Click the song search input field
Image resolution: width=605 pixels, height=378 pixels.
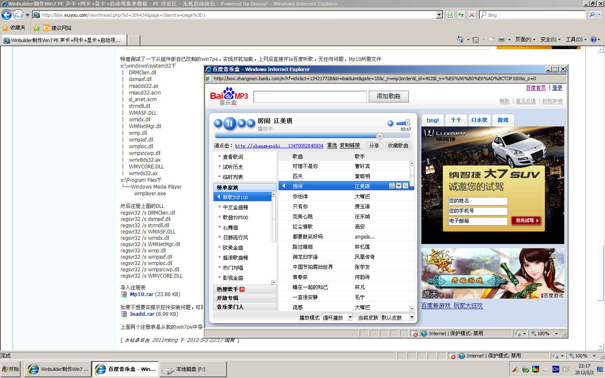coord(310,97)
